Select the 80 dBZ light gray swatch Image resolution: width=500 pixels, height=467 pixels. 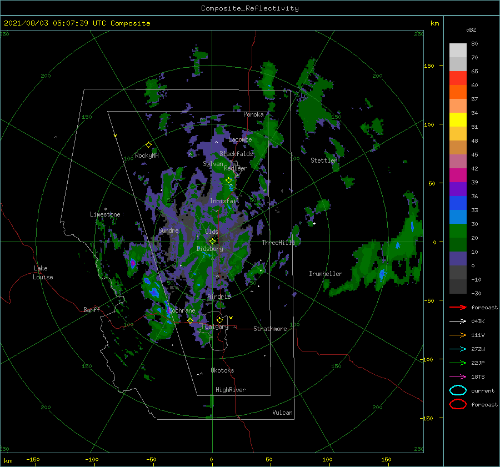(x=458, y=50)
